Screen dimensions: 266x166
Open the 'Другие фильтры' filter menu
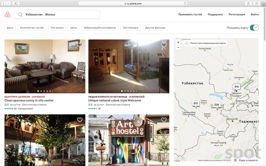[155, 28]
